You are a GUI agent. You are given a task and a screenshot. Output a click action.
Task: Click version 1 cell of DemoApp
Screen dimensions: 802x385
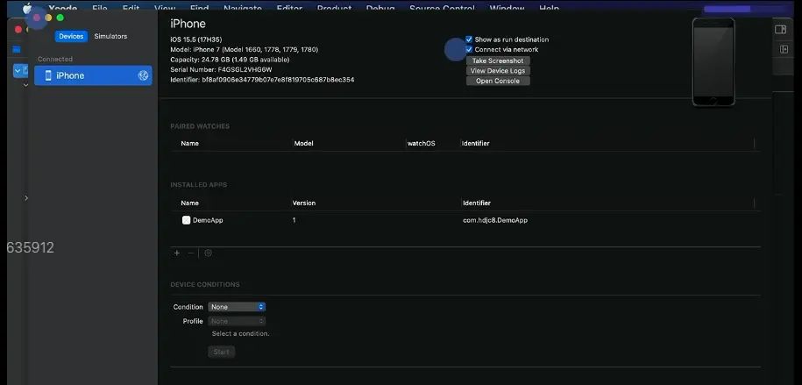[295, 220]
